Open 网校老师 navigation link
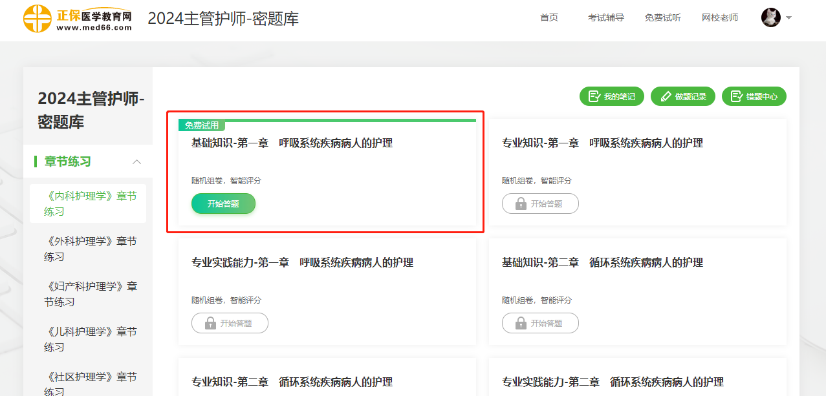Image resolution: width=826 pixels, height=396 pixels. 719,18
